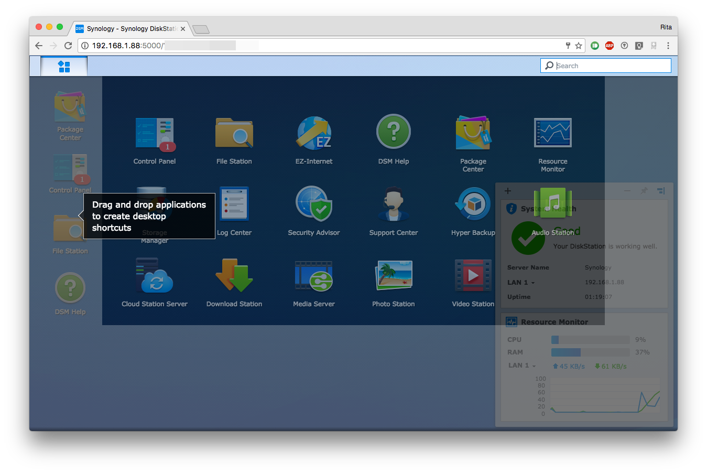
Task: Open Chrome's three-dot menu
Action: point(668,46)
